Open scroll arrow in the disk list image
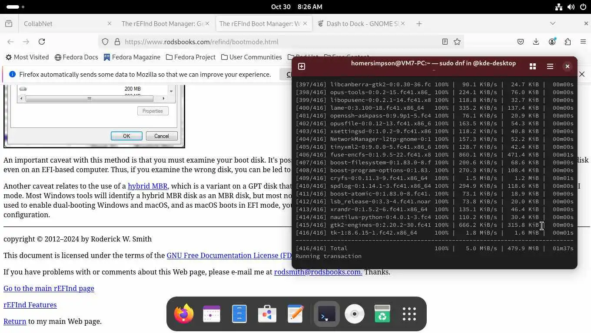This screenshot has width=591, height=333. click(171, 91)
